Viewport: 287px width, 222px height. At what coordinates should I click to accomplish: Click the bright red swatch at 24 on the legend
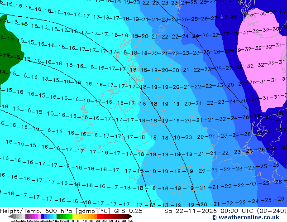coord(99,216)
